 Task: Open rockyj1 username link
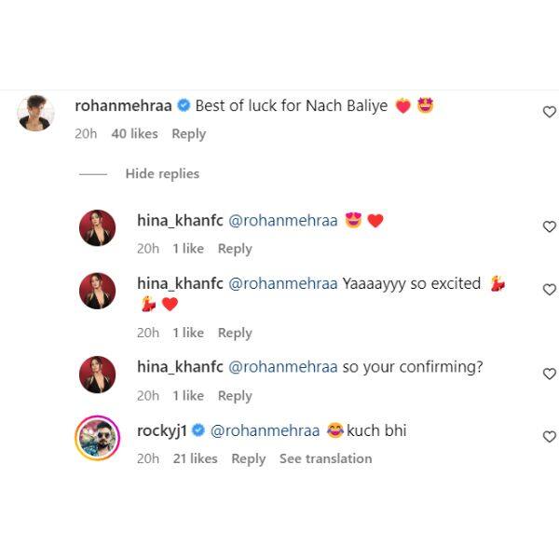162,430
